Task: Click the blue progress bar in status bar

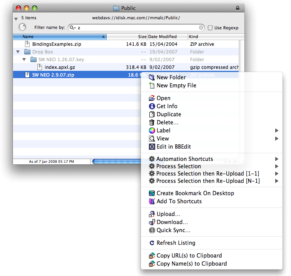Action: coord(115,162)
